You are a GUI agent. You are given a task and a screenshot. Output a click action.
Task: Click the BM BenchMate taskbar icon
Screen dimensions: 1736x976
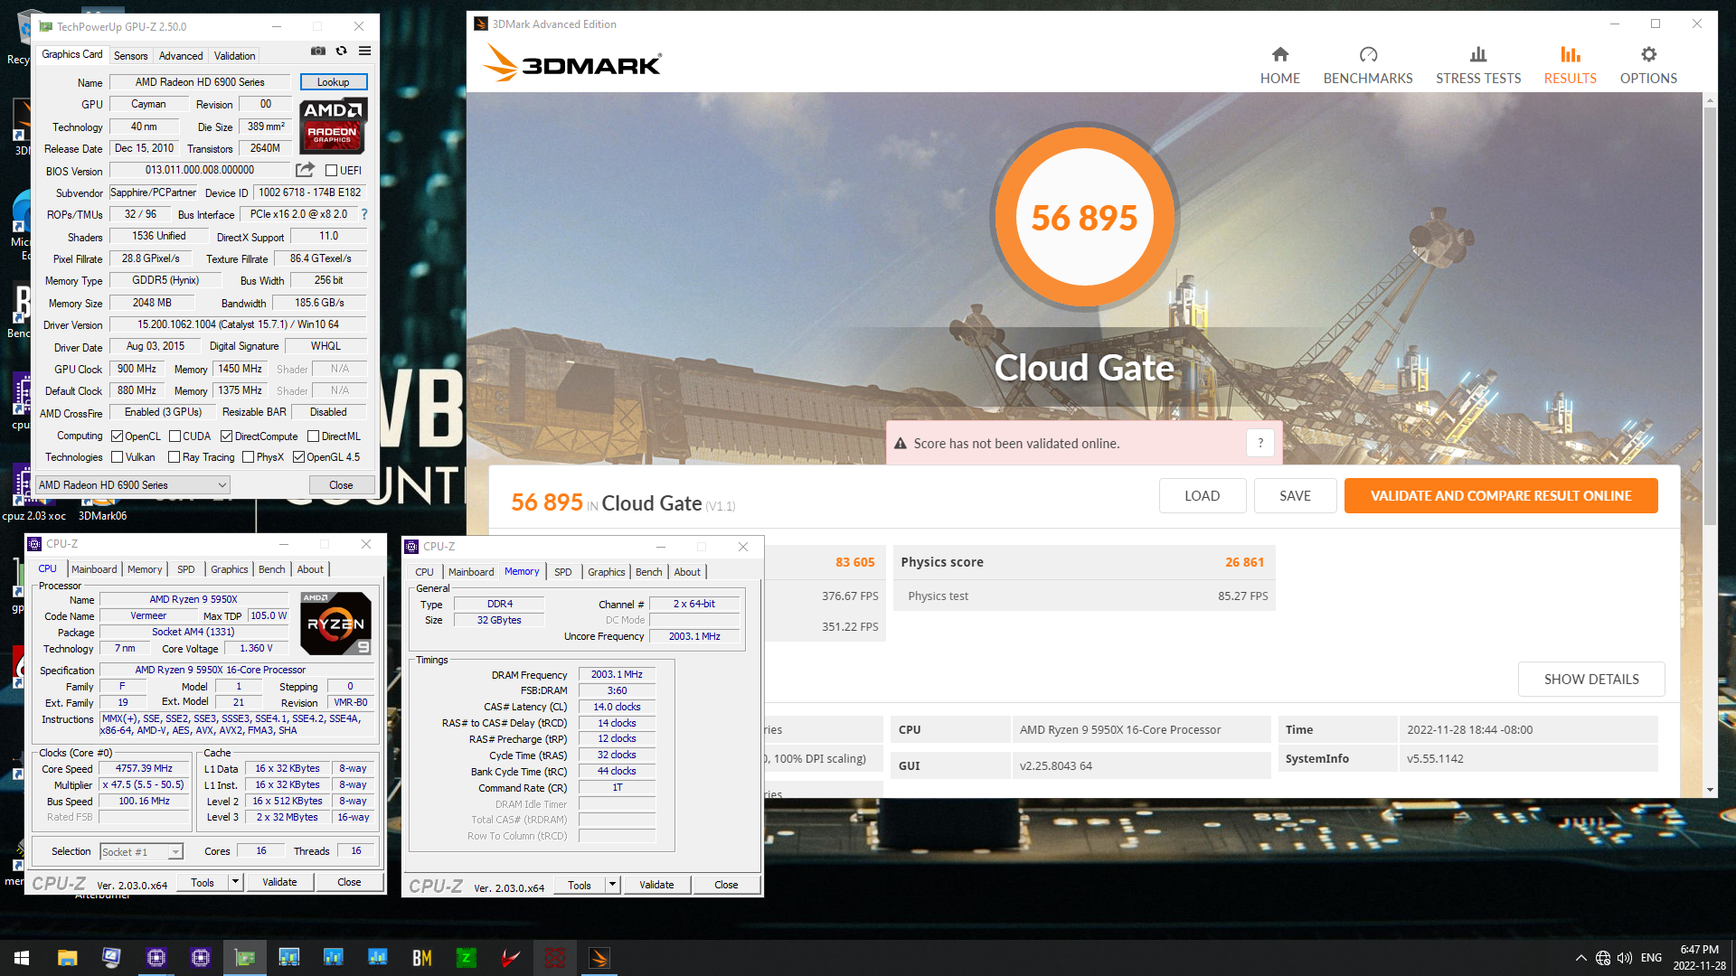[x=421, y=958]
